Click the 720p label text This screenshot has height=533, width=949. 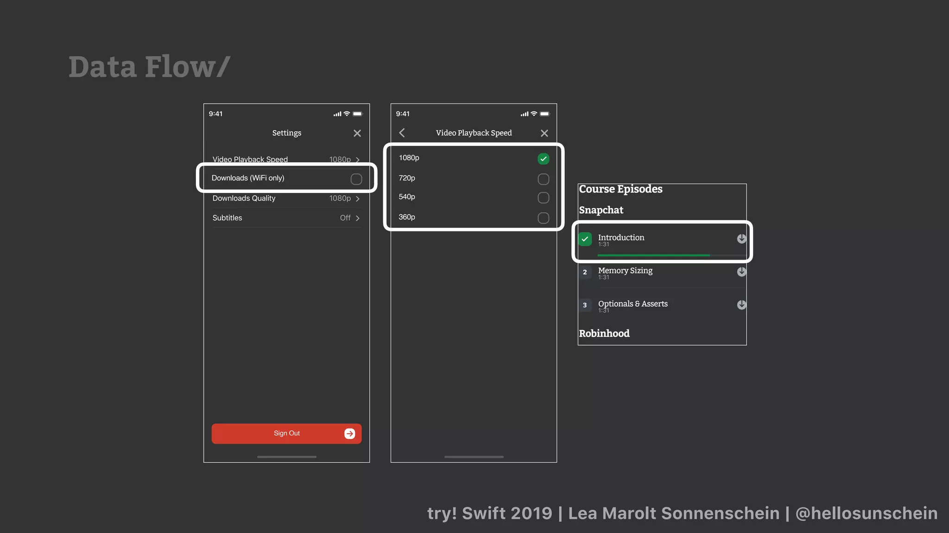(407, 178)
